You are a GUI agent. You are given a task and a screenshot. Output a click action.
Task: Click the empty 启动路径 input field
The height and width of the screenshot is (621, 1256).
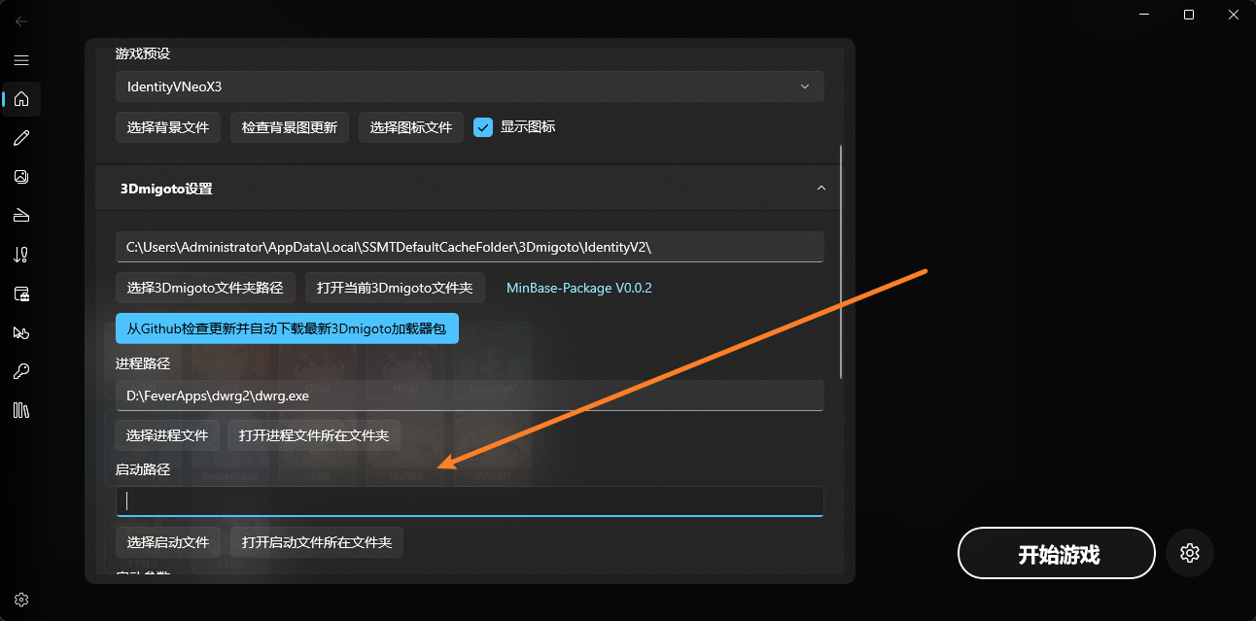[470, 501]
